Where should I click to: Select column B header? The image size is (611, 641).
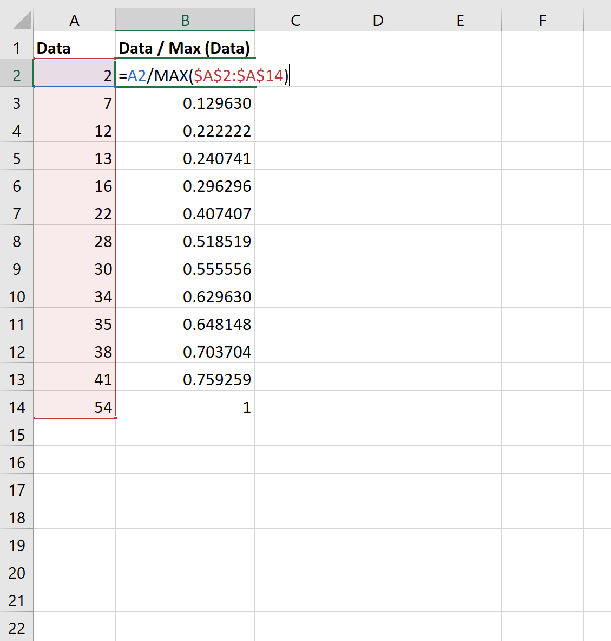click(185, 20)
